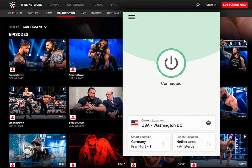Open SmackDown Oct. 02, 2020 thumbnail
This screenshot has height=168, width=252.
(x=38, y=55)
